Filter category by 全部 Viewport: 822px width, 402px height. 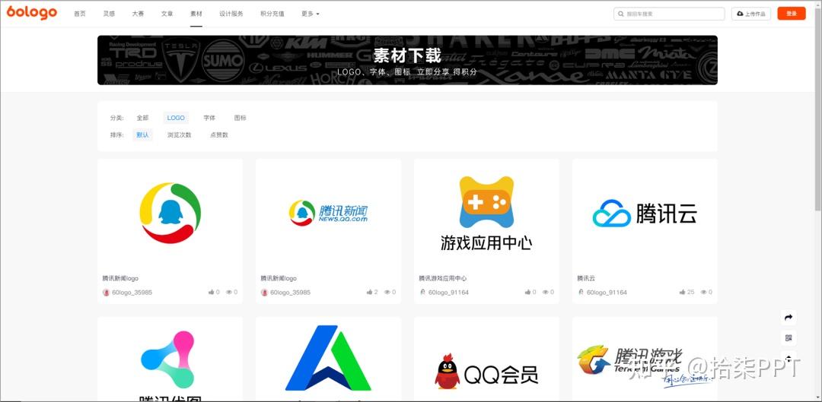coord(142,118)
